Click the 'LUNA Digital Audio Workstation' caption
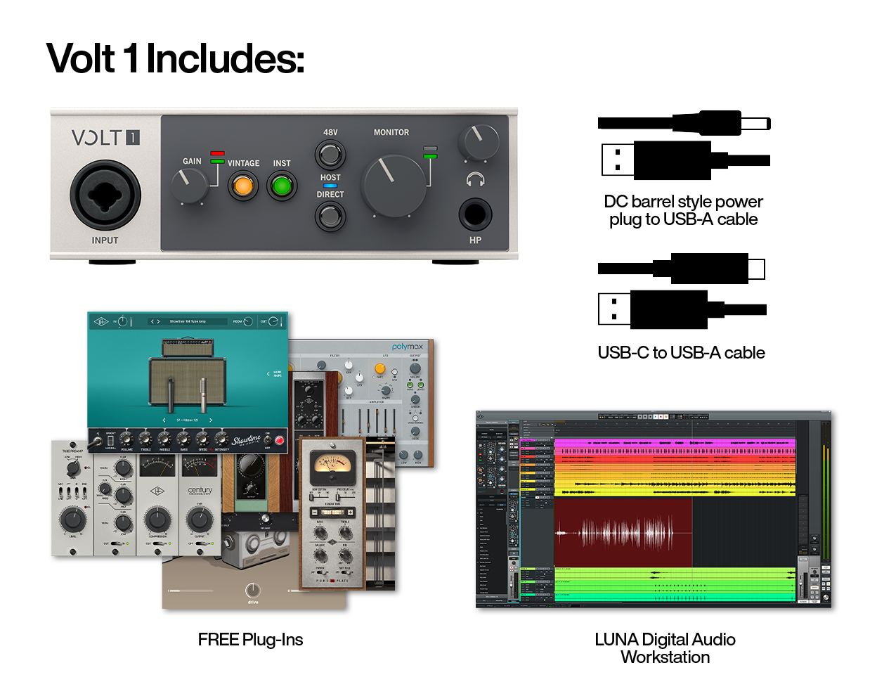877x689 pixels. click(x=665, y=648)
